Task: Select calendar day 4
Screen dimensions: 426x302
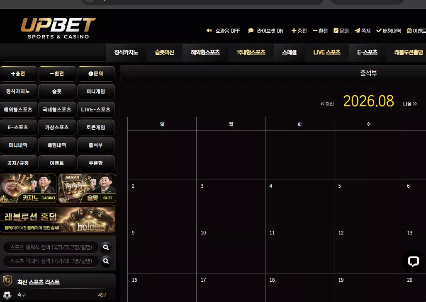Action: coord(299,203)
